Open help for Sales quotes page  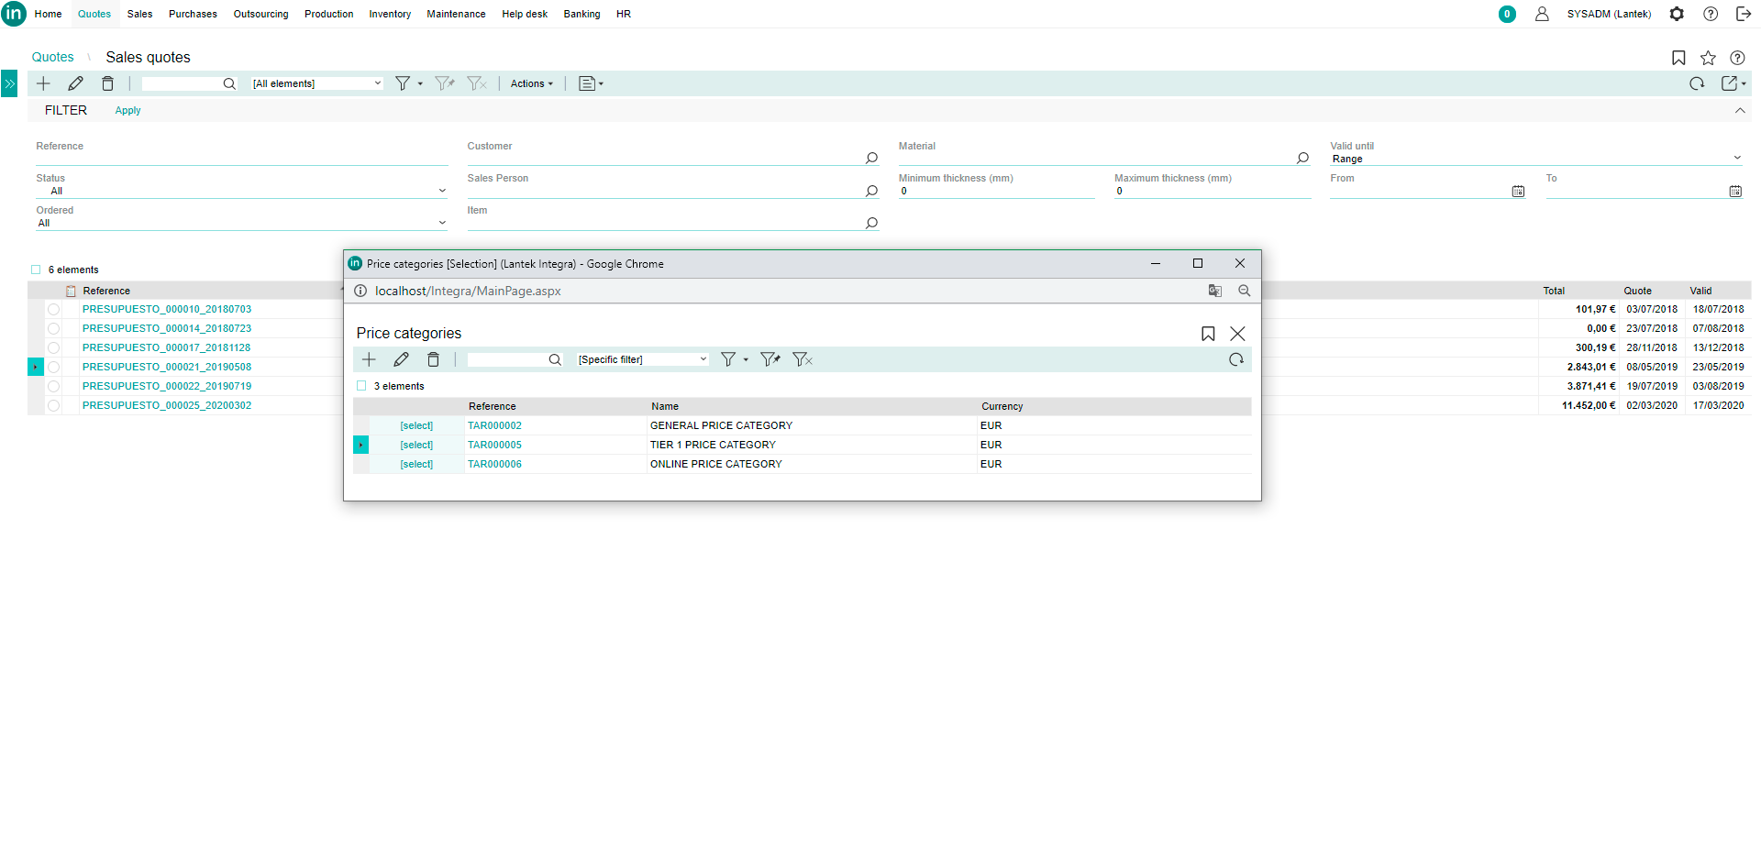pyautogui.click(x=1737, y=58)
